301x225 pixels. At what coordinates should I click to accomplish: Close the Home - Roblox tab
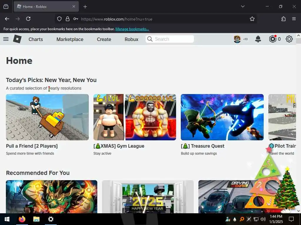pyautogui.click(x=74, y=6)
